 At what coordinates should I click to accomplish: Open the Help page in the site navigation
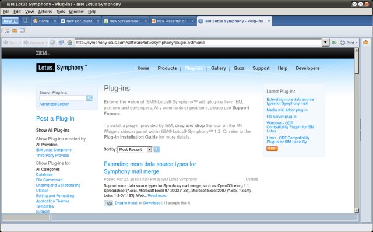pos(283,68)
